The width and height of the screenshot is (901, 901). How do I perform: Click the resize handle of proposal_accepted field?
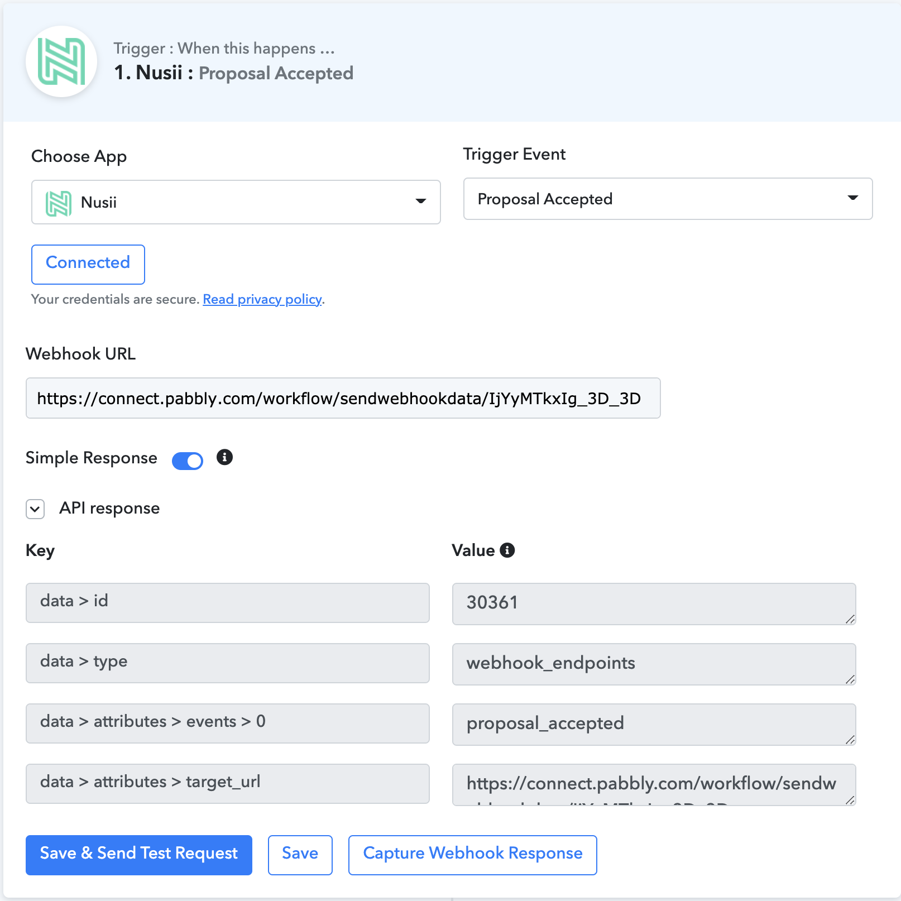tap(850, 739)
